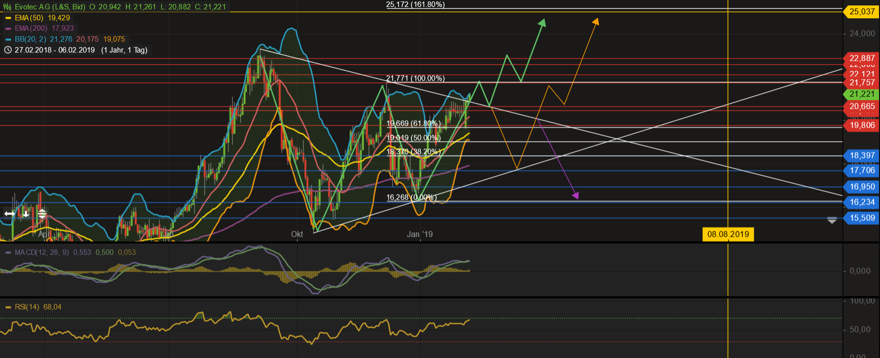Click the MACD histogram value 0,053
The image size is (880, 358).
127,253
